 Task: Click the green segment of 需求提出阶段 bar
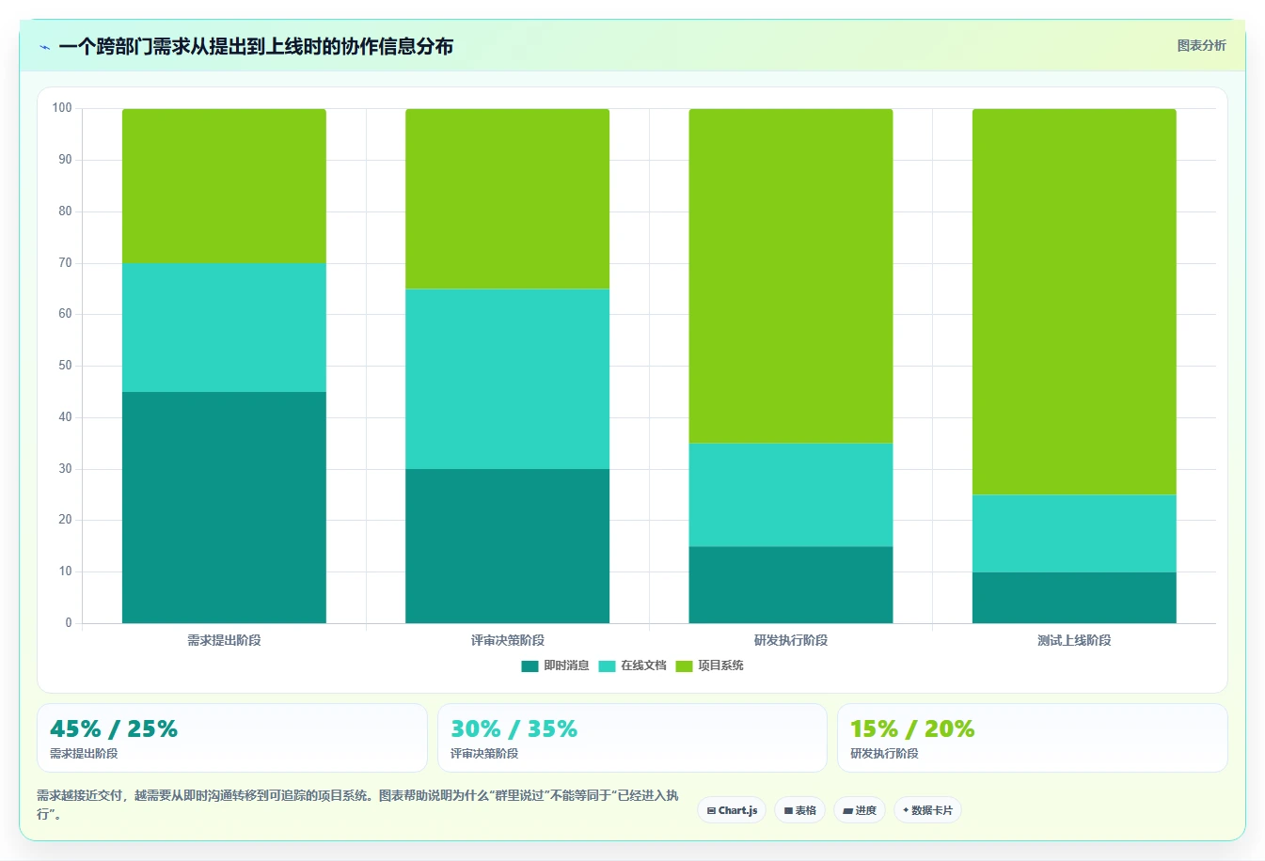[224, 186]
